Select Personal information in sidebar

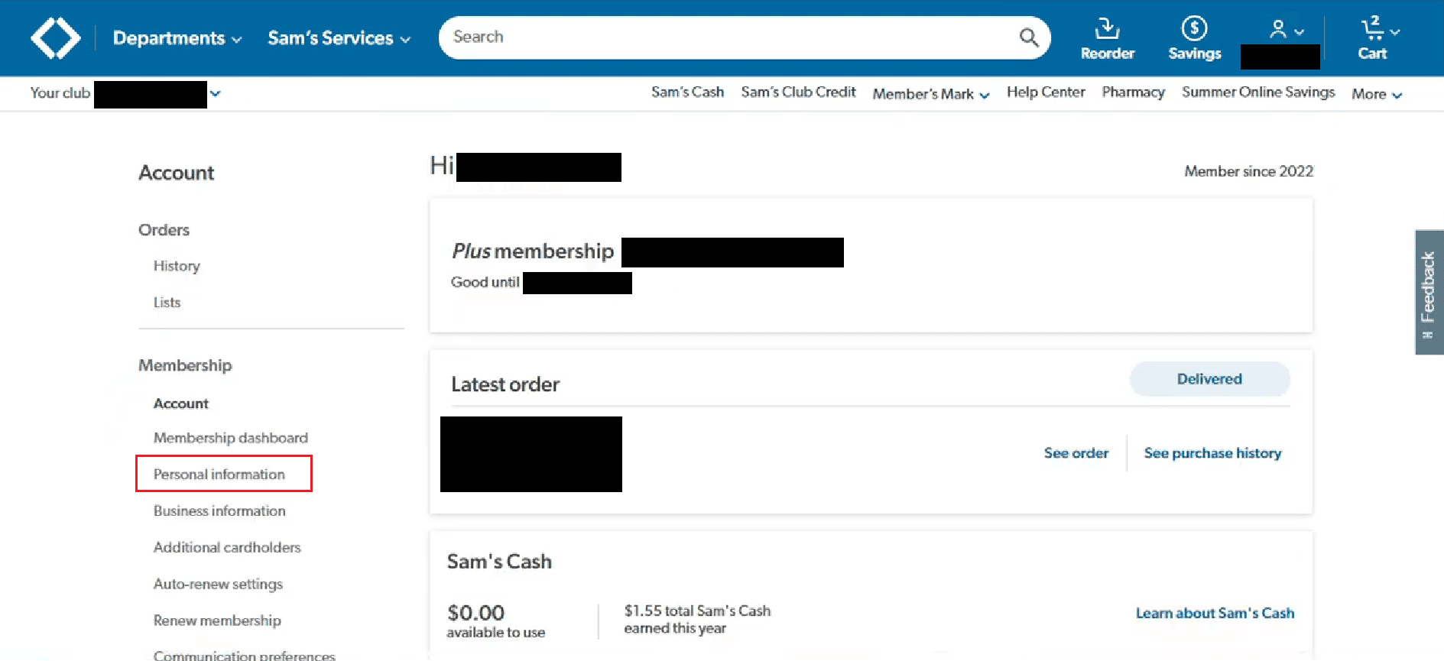(x=219, y=474)
